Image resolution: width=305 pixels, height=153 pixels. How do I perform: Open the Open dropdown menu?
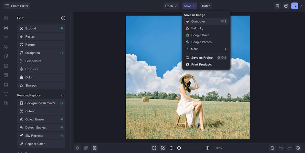tap(171, 6)
